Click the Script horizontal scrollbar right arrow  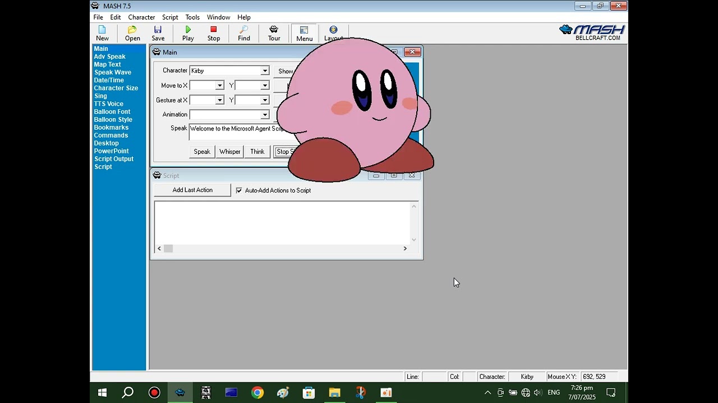[x=405, y=249]
